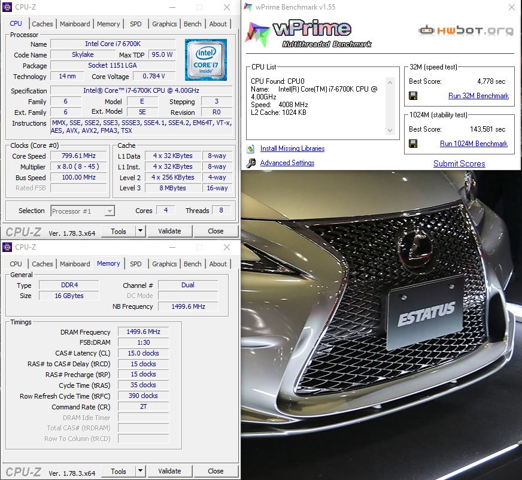Viewport: 522px width, 480px height.
Task: Click the wPrime logo graphic
Action: [308, 34]
